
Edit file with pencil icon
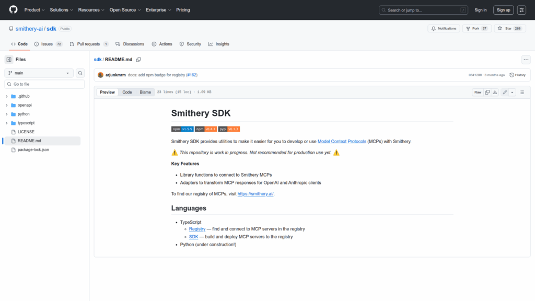coord(505,92)
